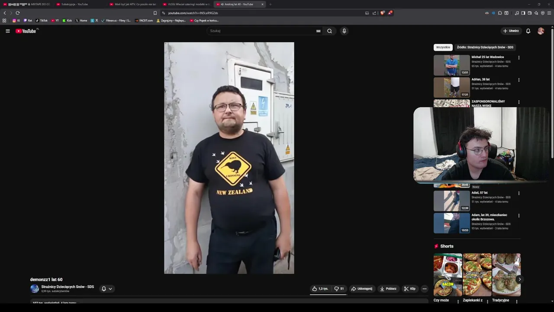Open the Adaś, 57 lat video title
554x312 pixels.
tap(480, 192)
